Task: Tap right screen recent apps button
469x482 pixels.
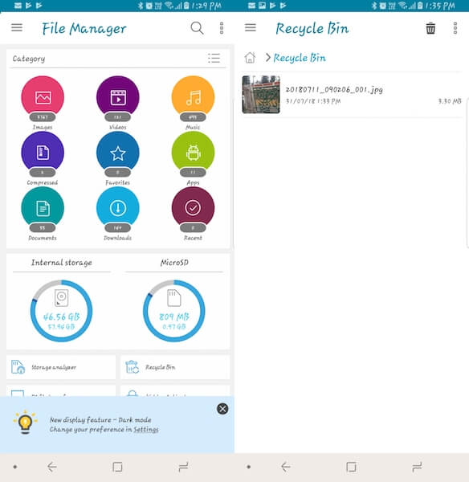Action: (x=417, y=467)
